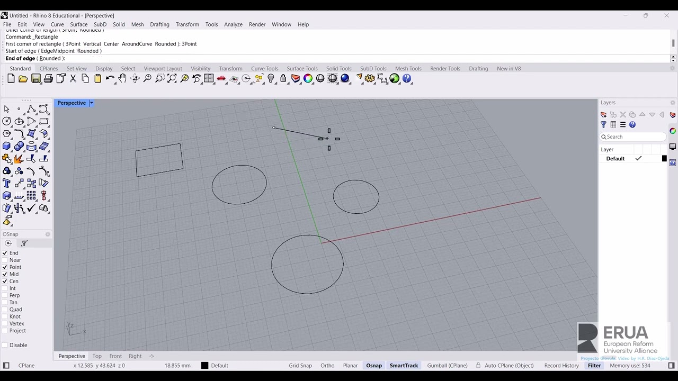Click the Lock padlock icon
Screen dimensions: 678x381
click(283, 78)
